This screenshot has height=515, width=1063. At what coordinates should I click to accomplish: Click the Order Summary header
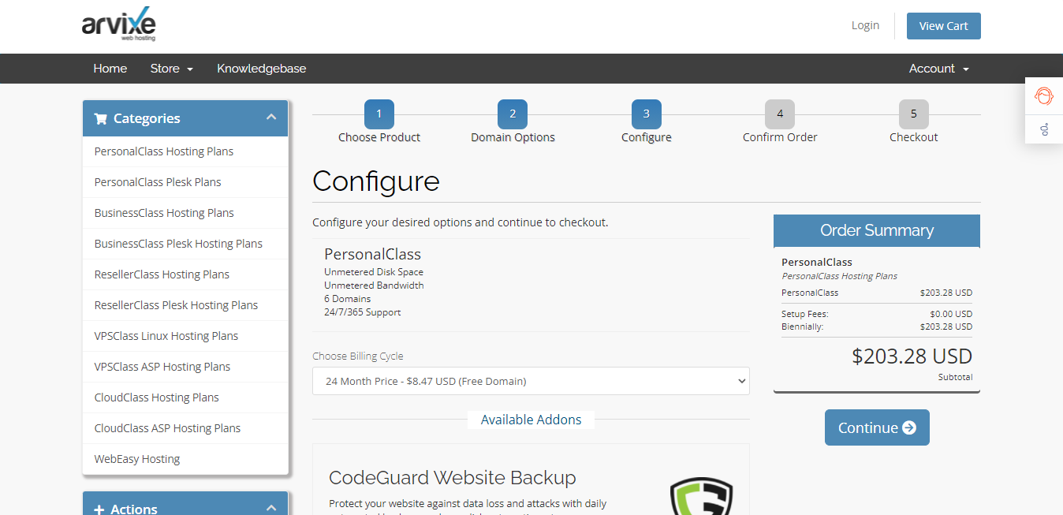(x=877, y=230)
